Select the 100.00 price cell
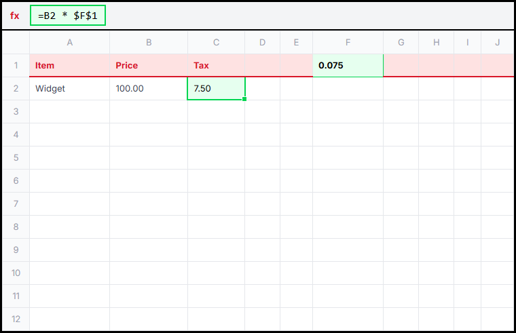Screen dimensions: 516x333 pos(149,89)
